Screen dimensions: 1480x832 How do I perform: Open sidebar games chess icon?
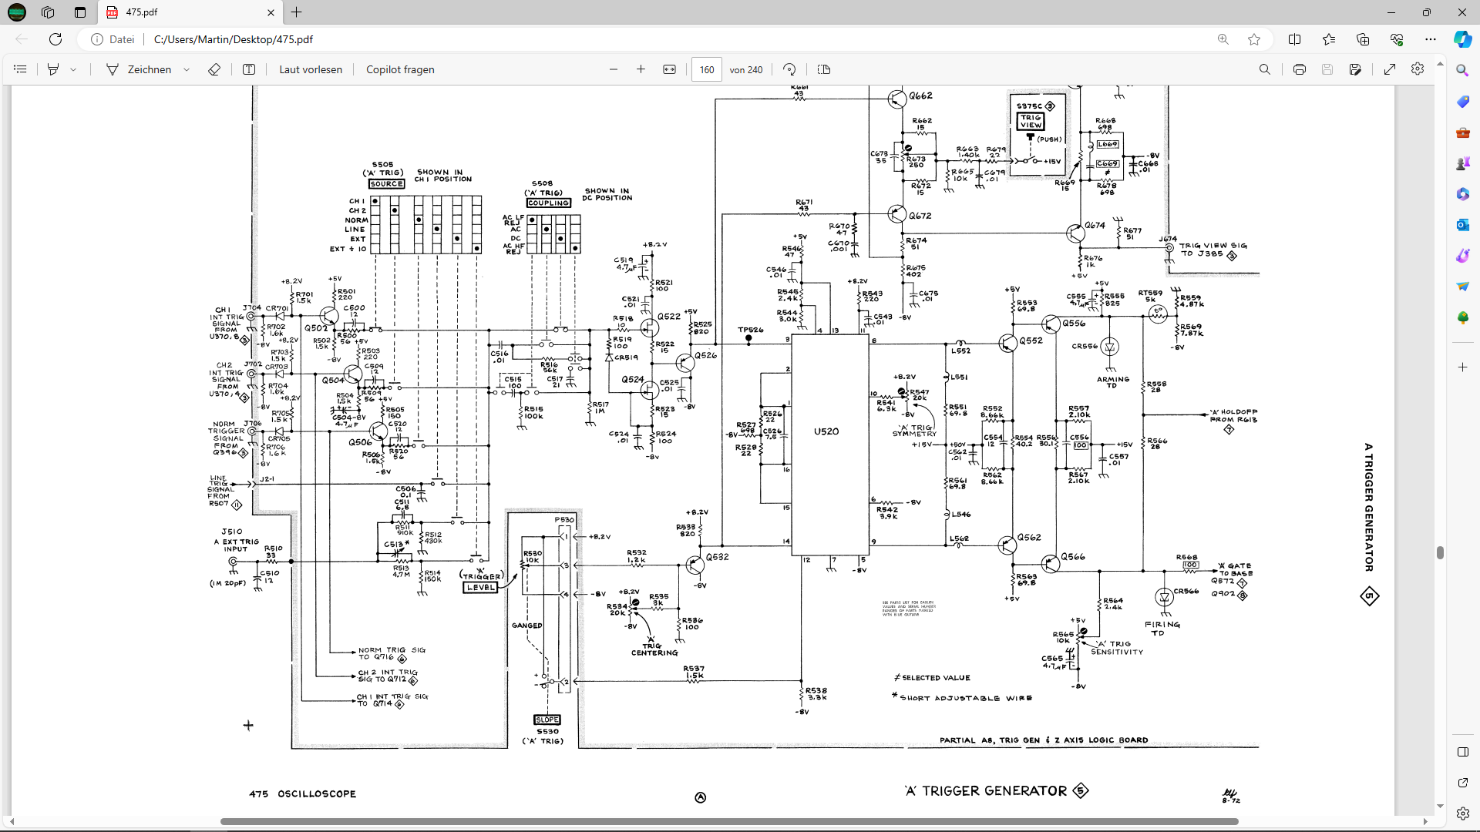pyautogui.click(x=1462, y=163)
